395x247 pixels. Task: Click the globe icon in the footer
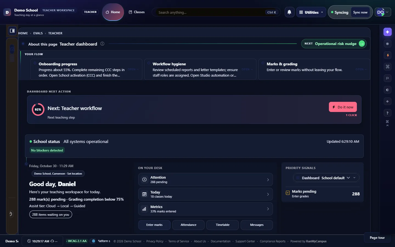coord(94,241)
